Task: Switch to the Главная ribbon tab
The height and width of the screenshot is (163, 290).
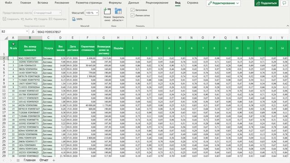Action: [x=25, y=3]
